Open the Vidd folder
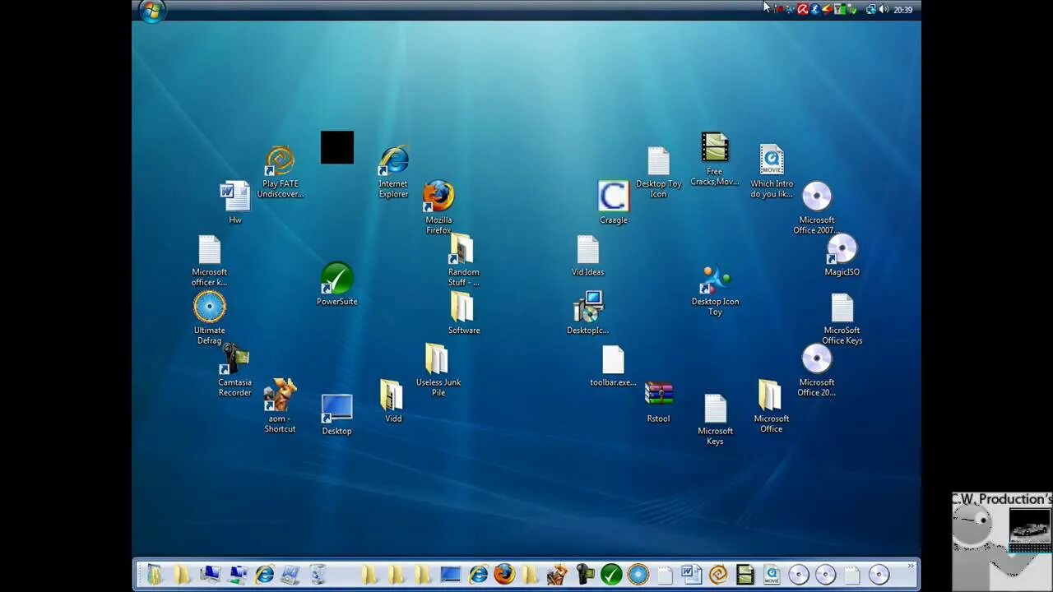Screen dimensions: 1053x592 (x=393, y=401)
